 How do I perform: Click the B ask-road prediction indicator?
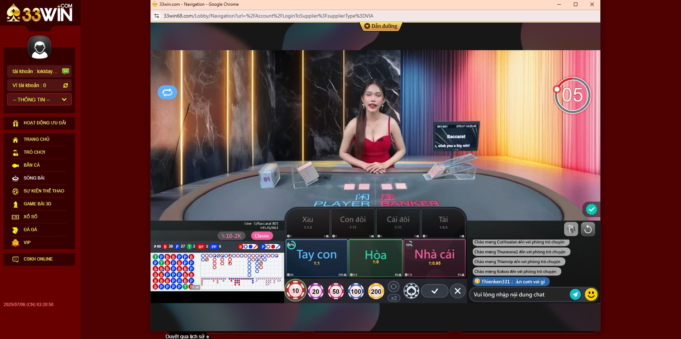point(248,247)
